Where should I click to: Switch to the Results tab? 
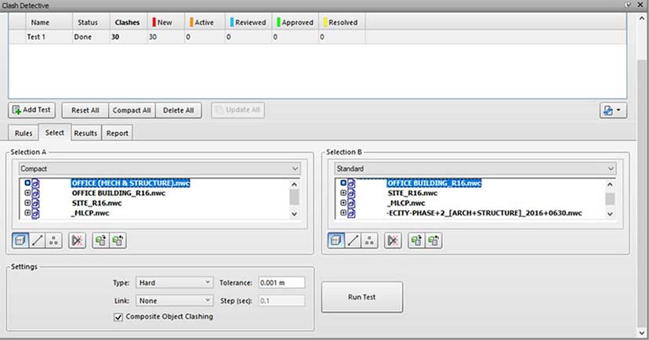[85, 133]
